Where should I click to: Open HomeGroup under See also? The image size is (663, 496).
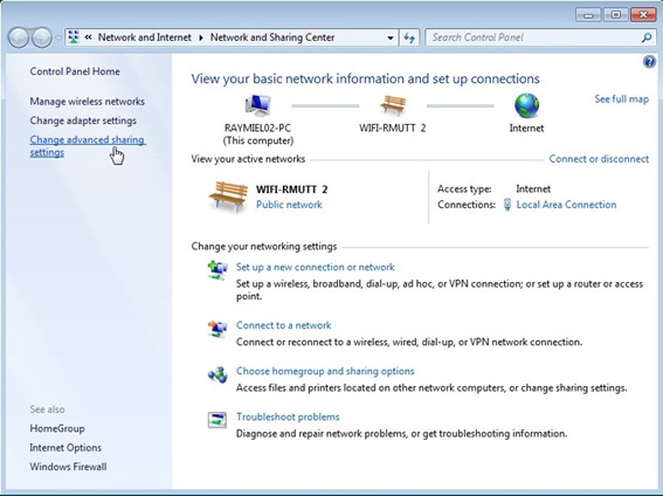pos(57,428)
